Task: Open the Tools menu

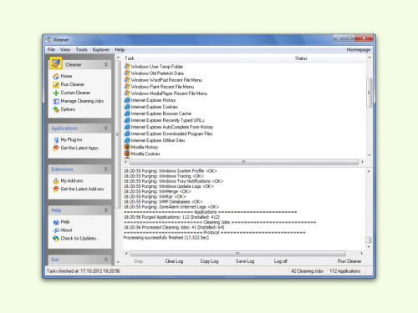Action: 81,50
